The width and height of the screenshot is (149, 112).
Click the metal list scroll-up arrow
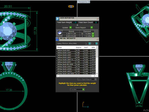tap(97, 47)
